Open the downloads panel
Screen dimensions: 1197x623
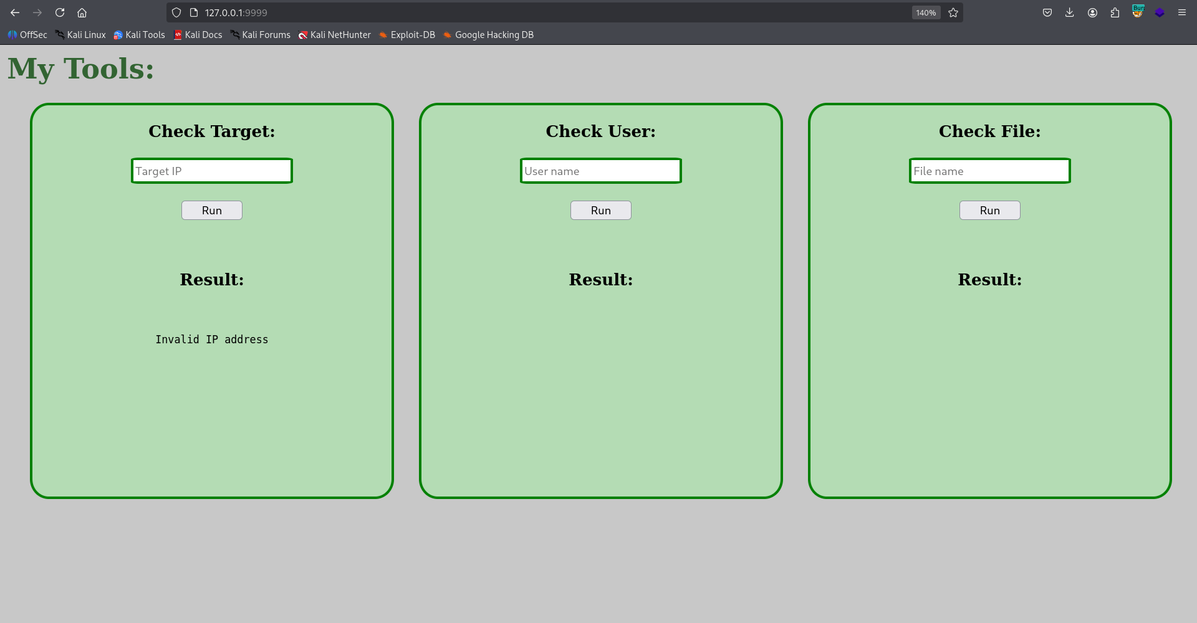[x=1070, y=12]
